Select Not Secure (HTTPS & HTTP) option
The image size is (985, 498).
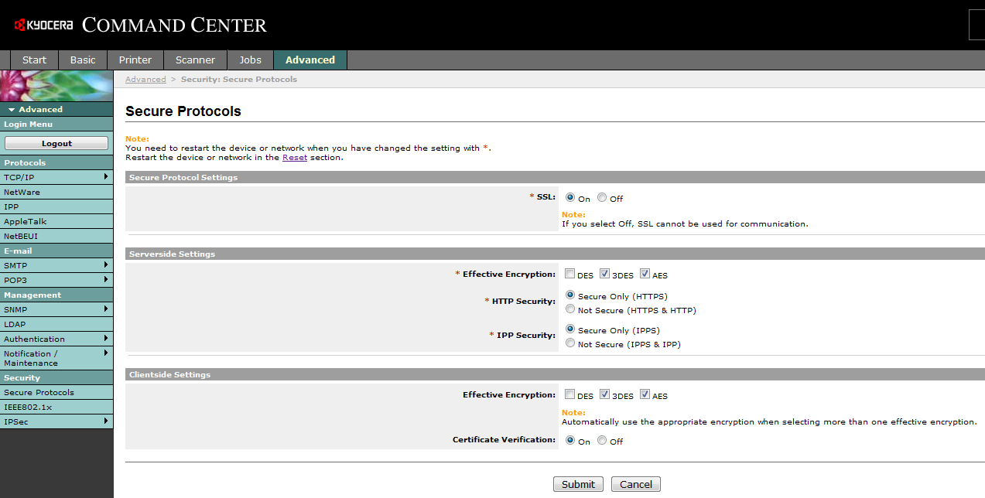click(x=570, y=309)
